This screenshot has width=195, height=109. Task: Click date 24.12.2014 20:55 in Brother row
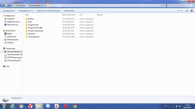point(68,19)
